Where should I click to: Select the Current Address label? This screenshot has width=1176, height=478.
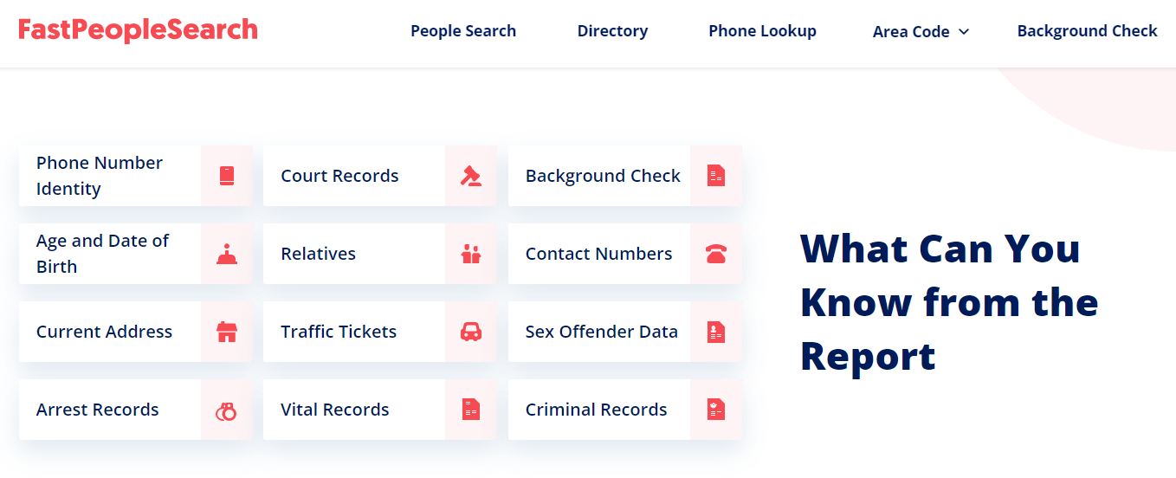[104, 332]
